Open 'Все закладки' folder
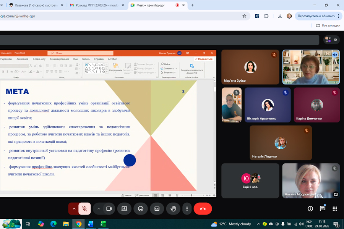The width and height of the screenshot is (344, 229). pyautogui.click(x=328, y=26)
